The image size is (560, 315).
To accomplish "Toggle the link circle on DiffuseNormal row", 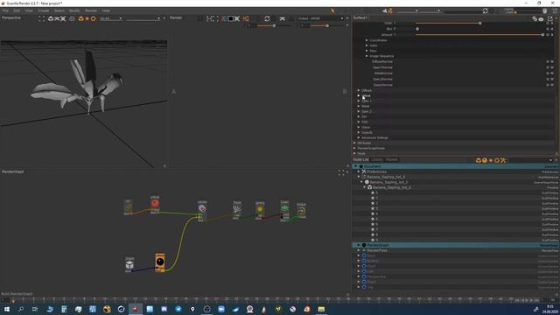I will pos(548,62).
